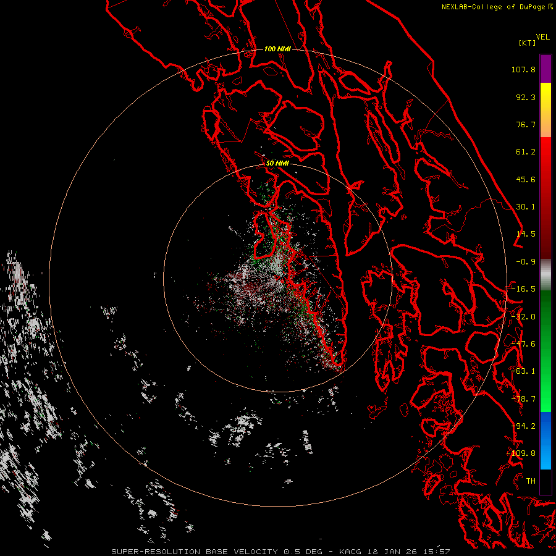Screen dimensions: 556x556
Task: Click the KACG 18 JAN 26 15:57 timestamp
Action: click(394, 552)
